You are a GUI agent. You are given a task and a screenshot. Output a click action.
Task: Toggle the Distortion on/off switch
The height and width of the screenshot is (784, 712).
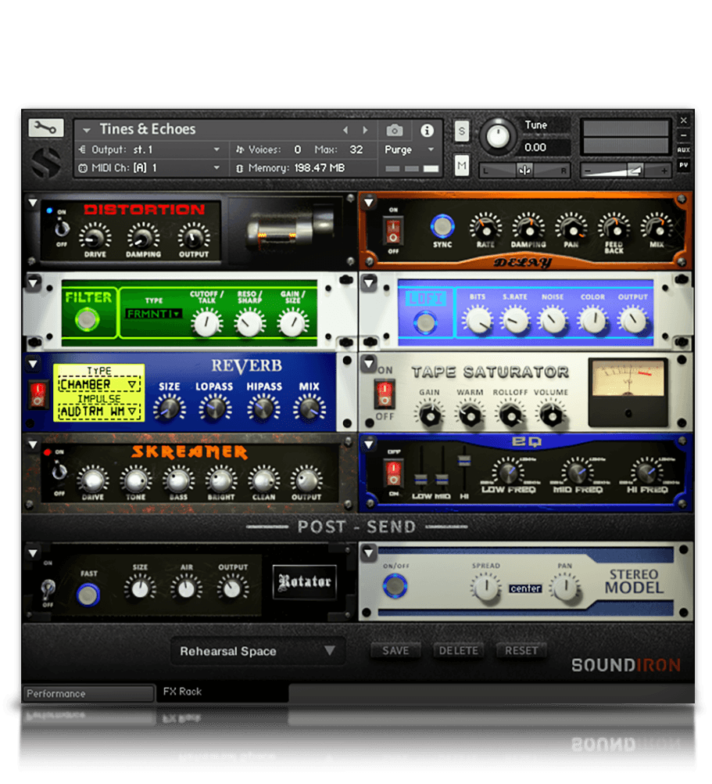coord(62,228)
